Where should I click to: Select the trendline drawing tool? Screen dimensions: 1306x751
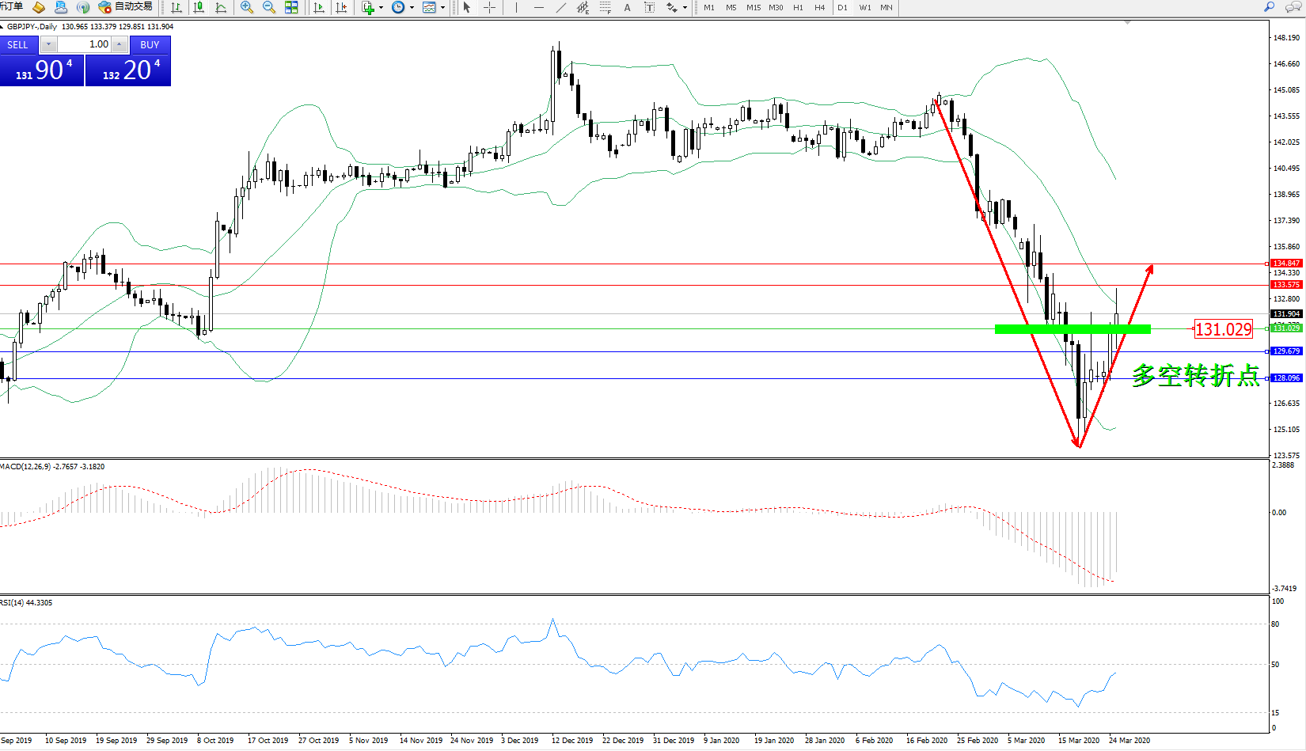tap(561, 7)
